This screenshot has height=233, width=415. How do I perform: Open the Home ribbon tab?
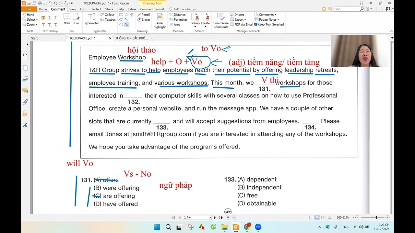click(43, 9)
